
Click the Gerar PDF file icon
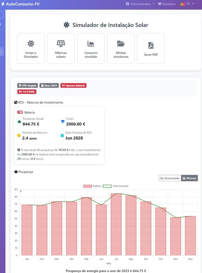(151, 45)
